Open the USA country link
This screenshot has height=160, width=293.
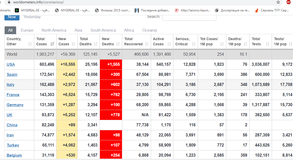[x=11, y=64]
